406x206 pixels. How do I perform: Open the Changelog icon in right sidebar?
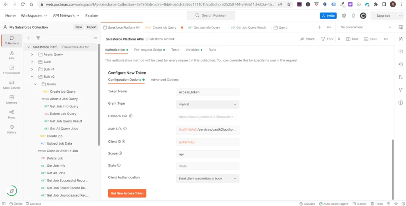pyautogui.click(x=400, y=65)
